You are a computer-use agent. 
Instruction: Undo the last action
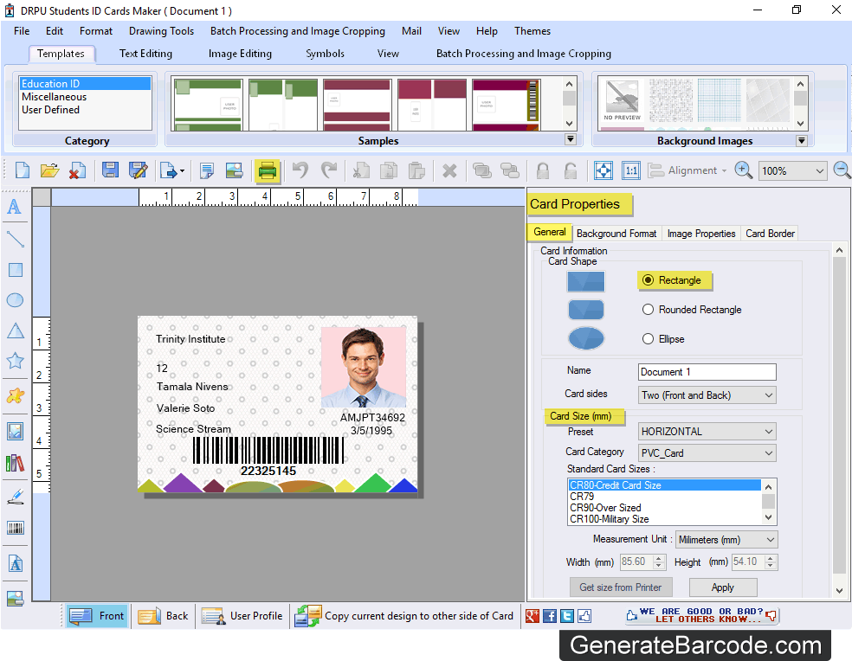(x=300, y=170)
